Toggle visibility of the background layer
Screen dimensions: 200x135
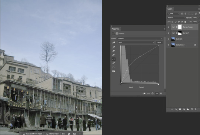pos(169,45)
